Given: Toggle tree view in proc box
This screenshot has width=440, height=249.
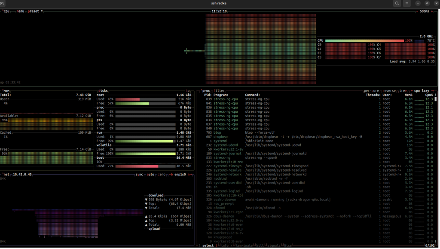Looking at the screenshot, I should [x=402, y=91].
